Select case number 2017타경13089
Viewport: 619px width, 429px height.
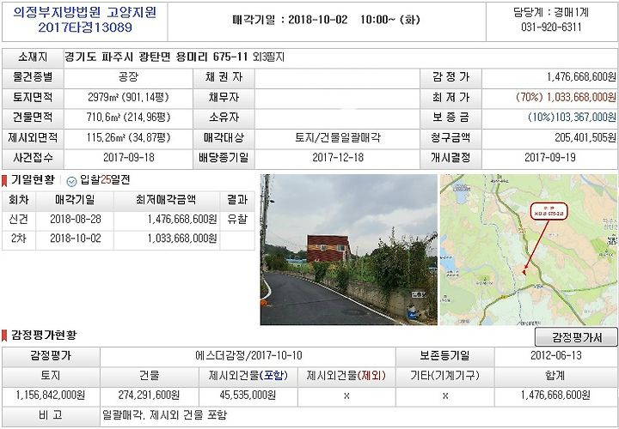(x=85, y=27)
